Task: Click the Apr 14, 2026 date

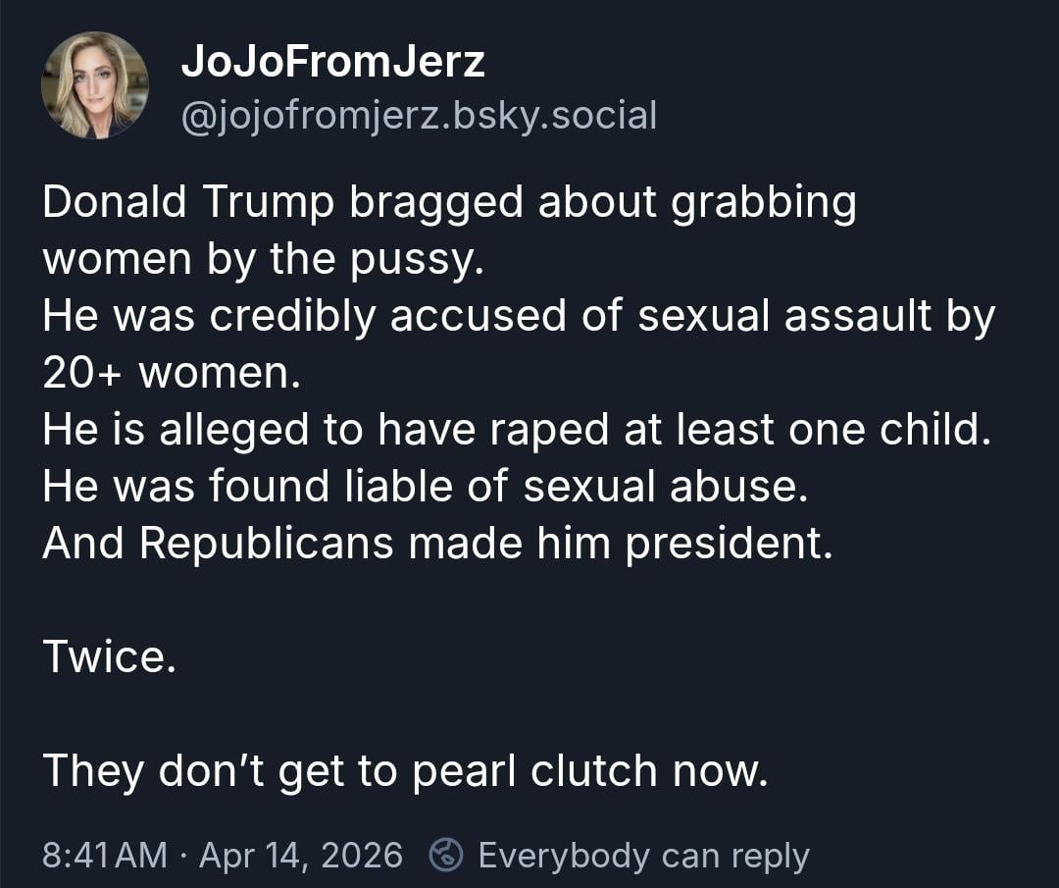Action: click(301, 856)
